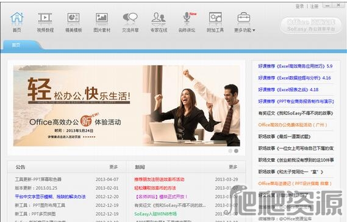Switch to second banner slide dot
Image resolution: width=347 pixels, height=222 pixels.
(236, 151)
